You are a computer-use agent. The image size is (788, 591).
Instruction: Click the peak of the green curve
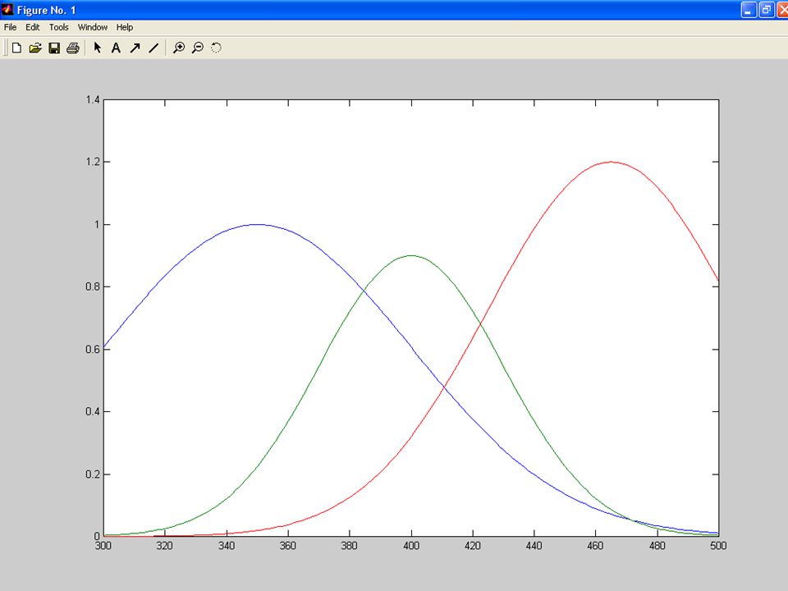pyautogui.click(x=411, y=255)
